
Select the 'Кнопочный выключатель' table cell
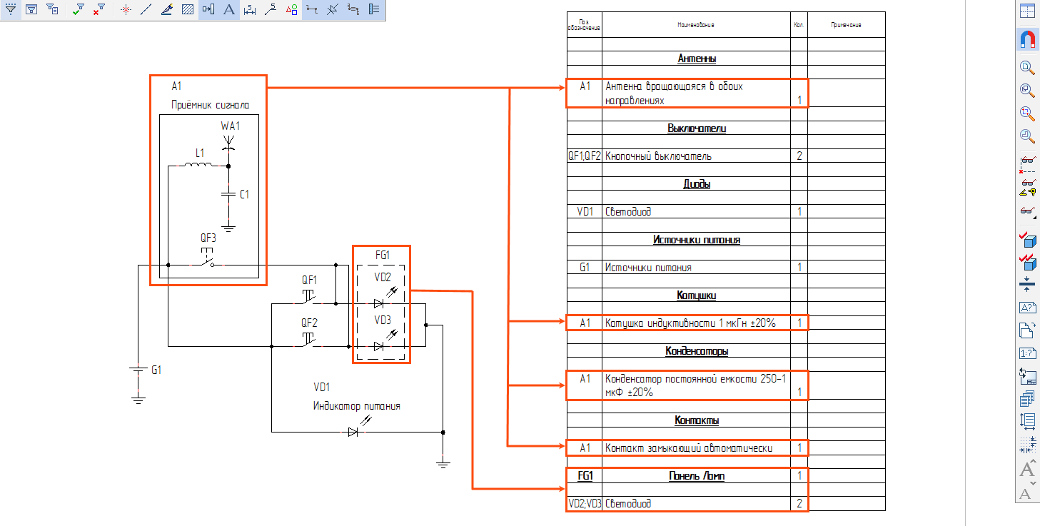(x=697, y=156)
